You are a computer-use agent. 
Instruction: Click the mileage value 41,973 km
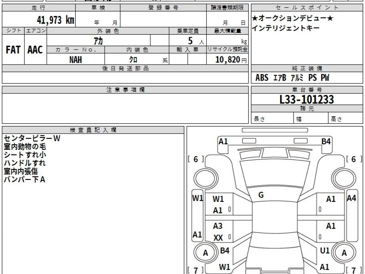[55, 20]
